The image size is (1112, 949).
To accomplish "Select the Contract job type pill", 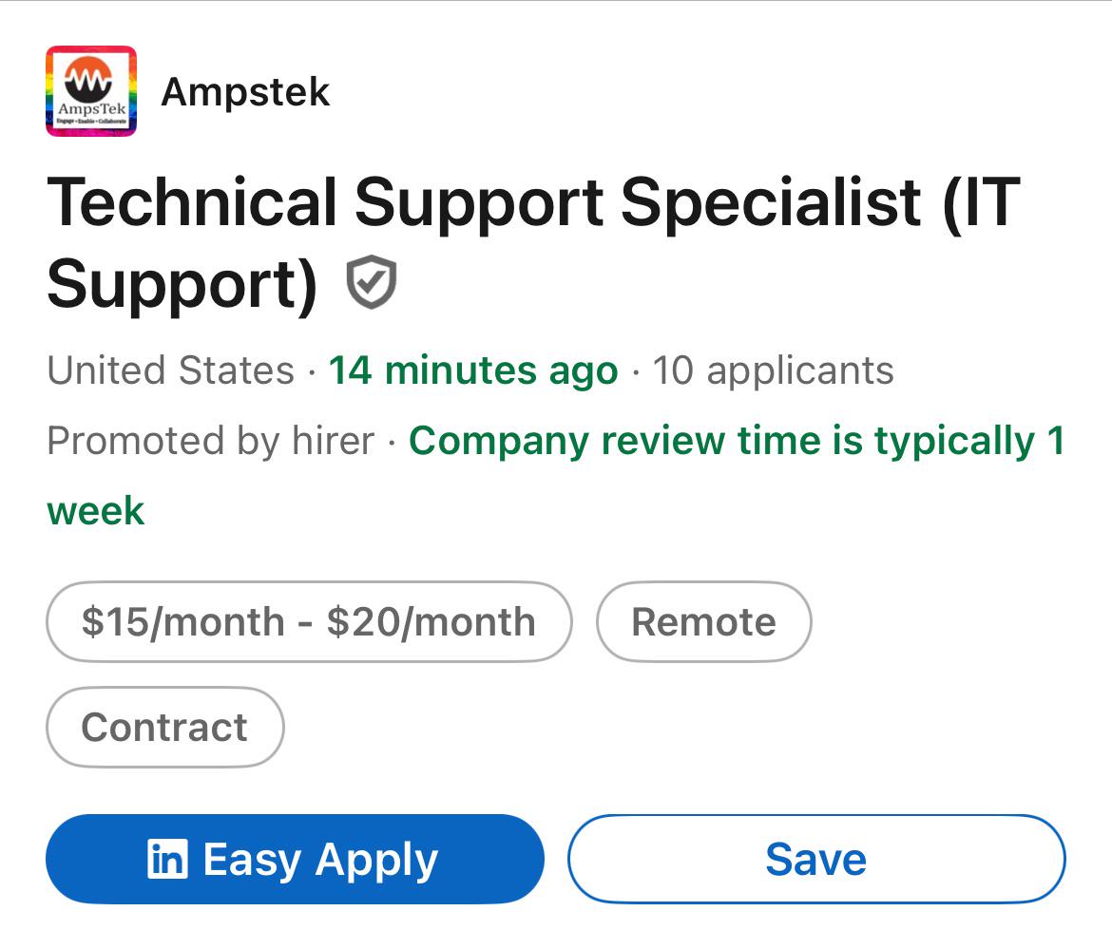I will coord(164,727).
